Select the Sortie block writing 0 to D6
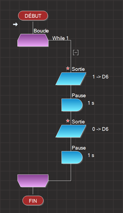 pyautogui.click(x=71, y=131)
